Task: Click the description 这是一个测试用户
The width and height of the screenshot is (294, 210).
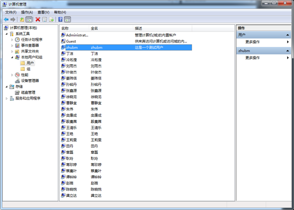Action: (x=149, y=47)
